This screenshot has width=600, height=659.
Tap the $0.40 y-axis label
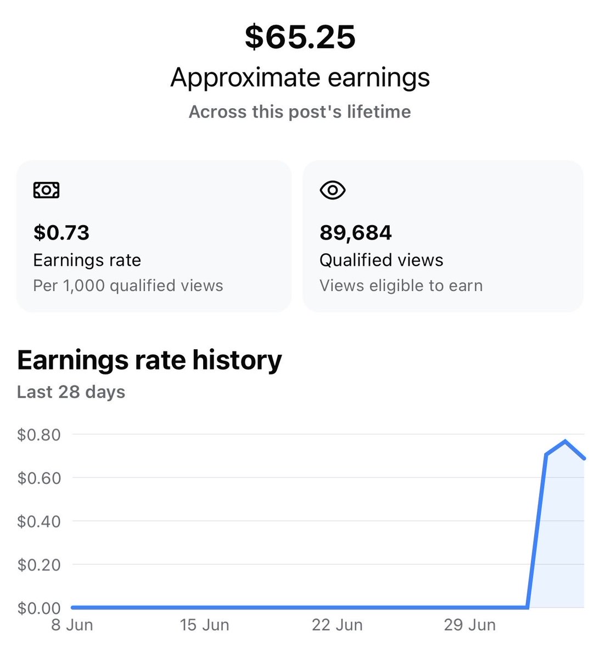(x=39, y=521)
